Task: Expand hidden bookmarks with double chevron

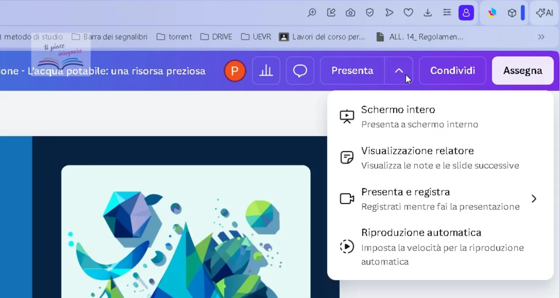Action: [541, 37]
